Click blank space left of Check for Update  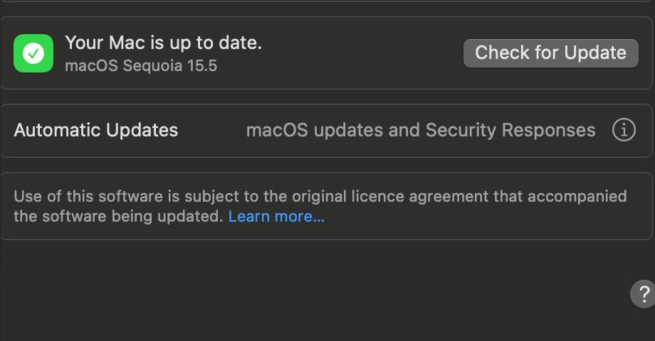(x=363, y=53)
